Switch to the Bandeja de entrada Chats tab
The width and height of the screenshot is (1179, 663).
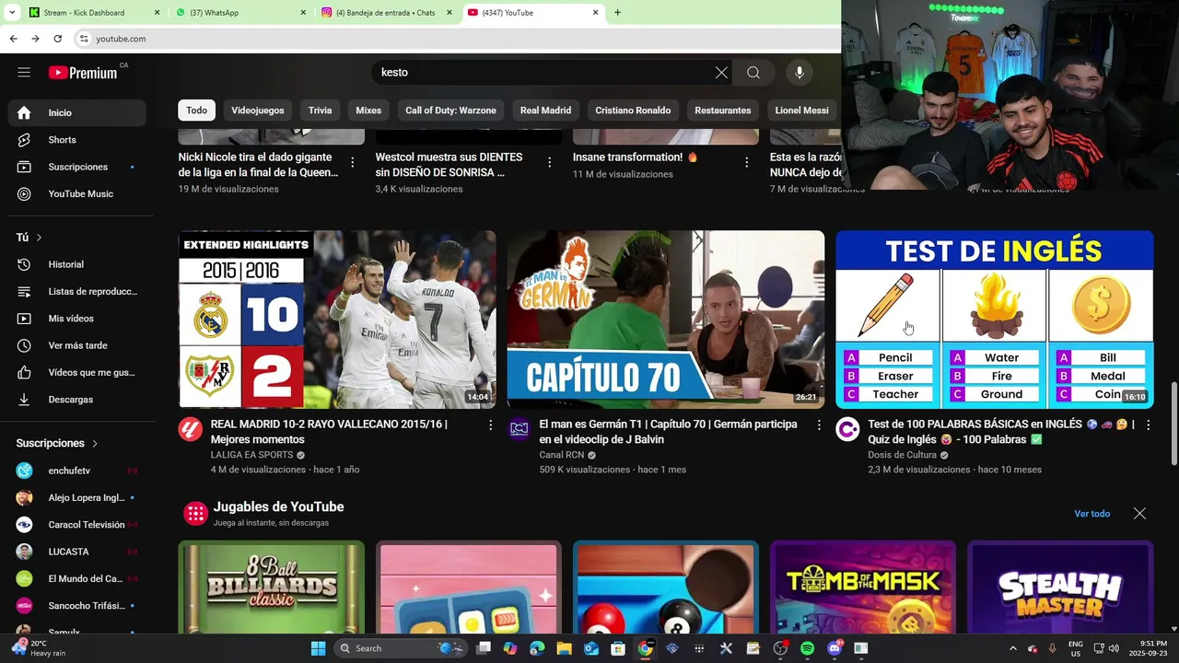(388, 13)
